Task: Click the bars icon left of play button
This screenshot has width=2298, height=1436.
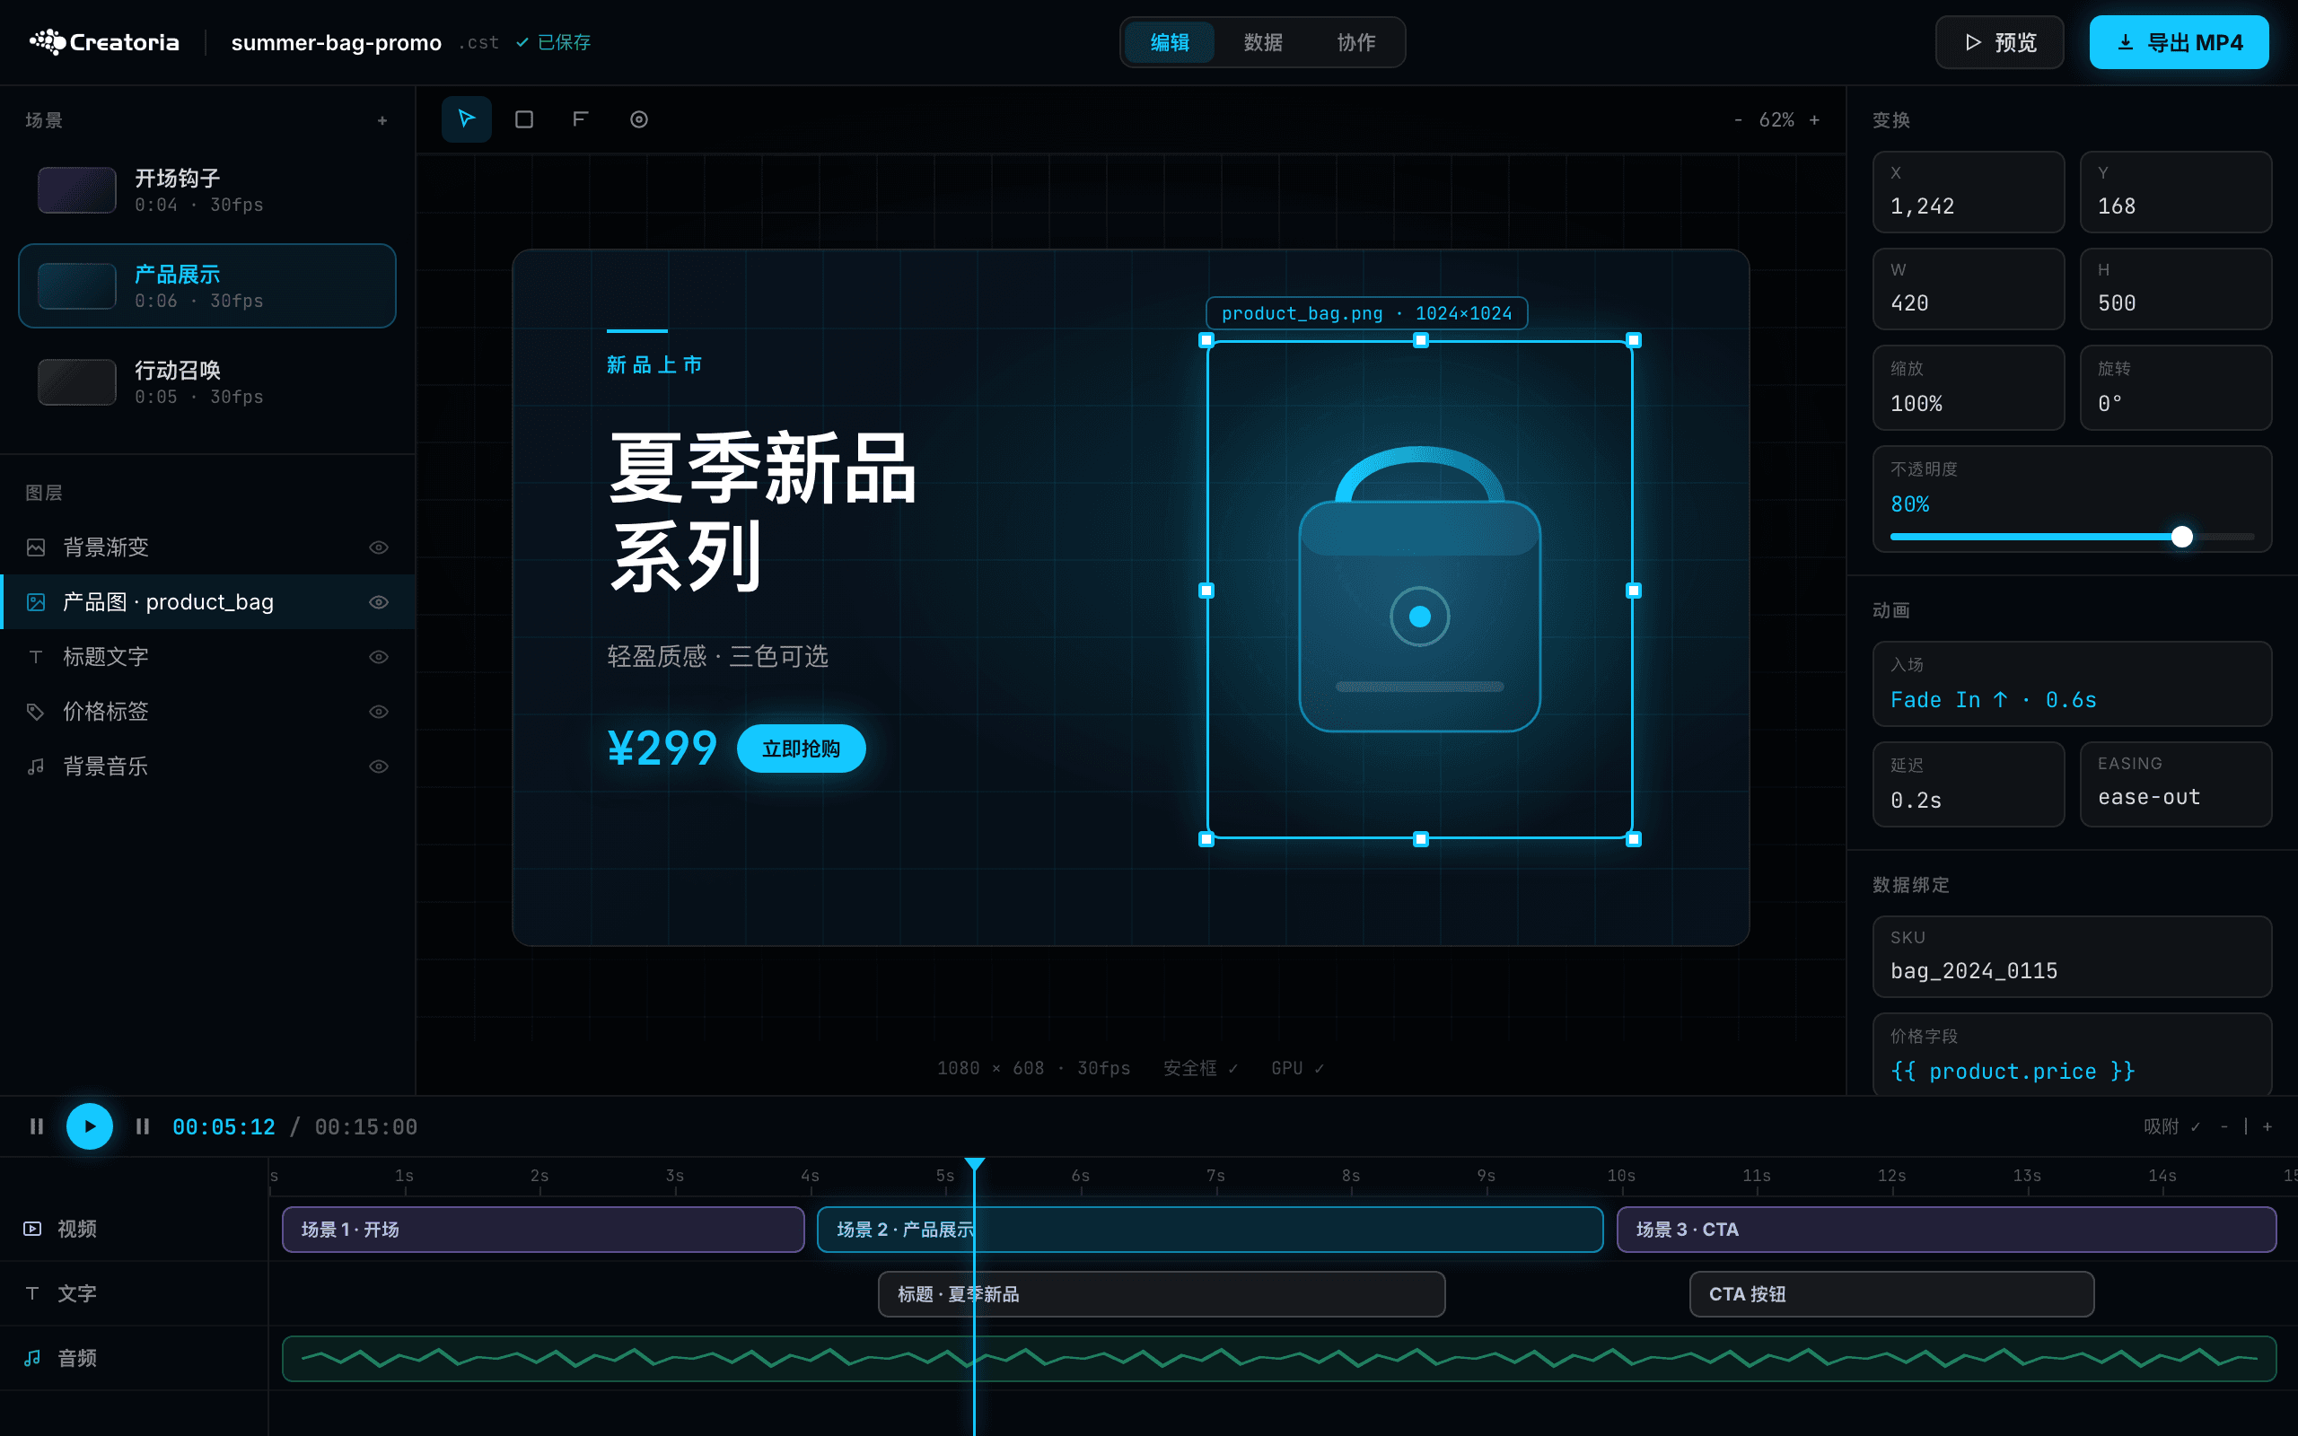Action: pos(37,1126)
